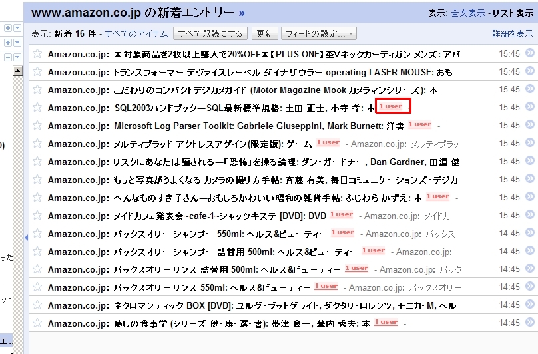This screenshot has height=354, width=538.
Task: Open the 1 user link on リンス 550ml row
Action: 326,286
